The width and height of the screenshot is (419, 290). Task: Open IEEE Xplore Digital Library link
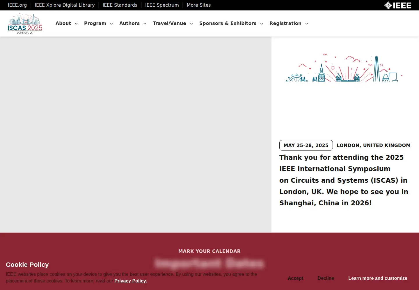pyautogui.click(x=65, y=5)
